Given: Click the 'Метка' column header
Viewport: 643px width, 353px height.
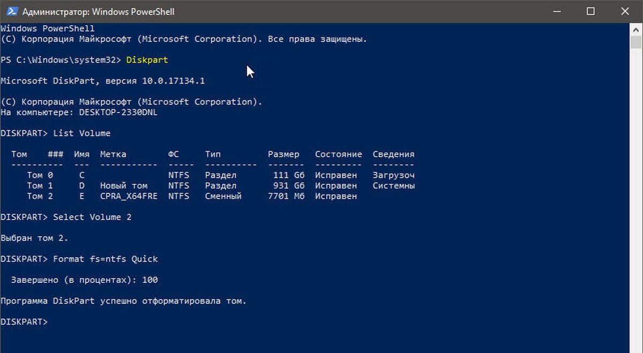Looking at the screenshot, I should 113,154.
